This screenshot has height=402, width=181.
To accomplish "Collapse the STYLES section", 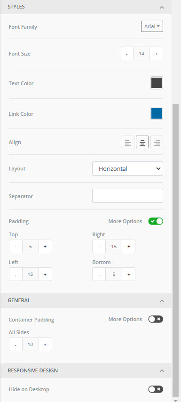I will pos(162,7).
